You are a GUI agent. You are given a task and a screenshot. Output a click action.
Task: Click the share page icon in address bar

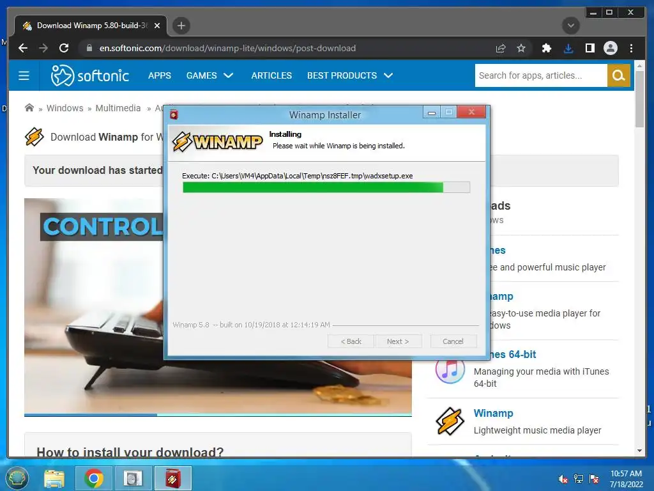[501, 49]
